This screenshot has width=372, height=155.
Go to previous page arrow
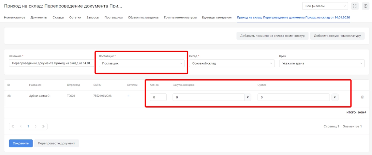pyautogui.click(x=20, y=126)
